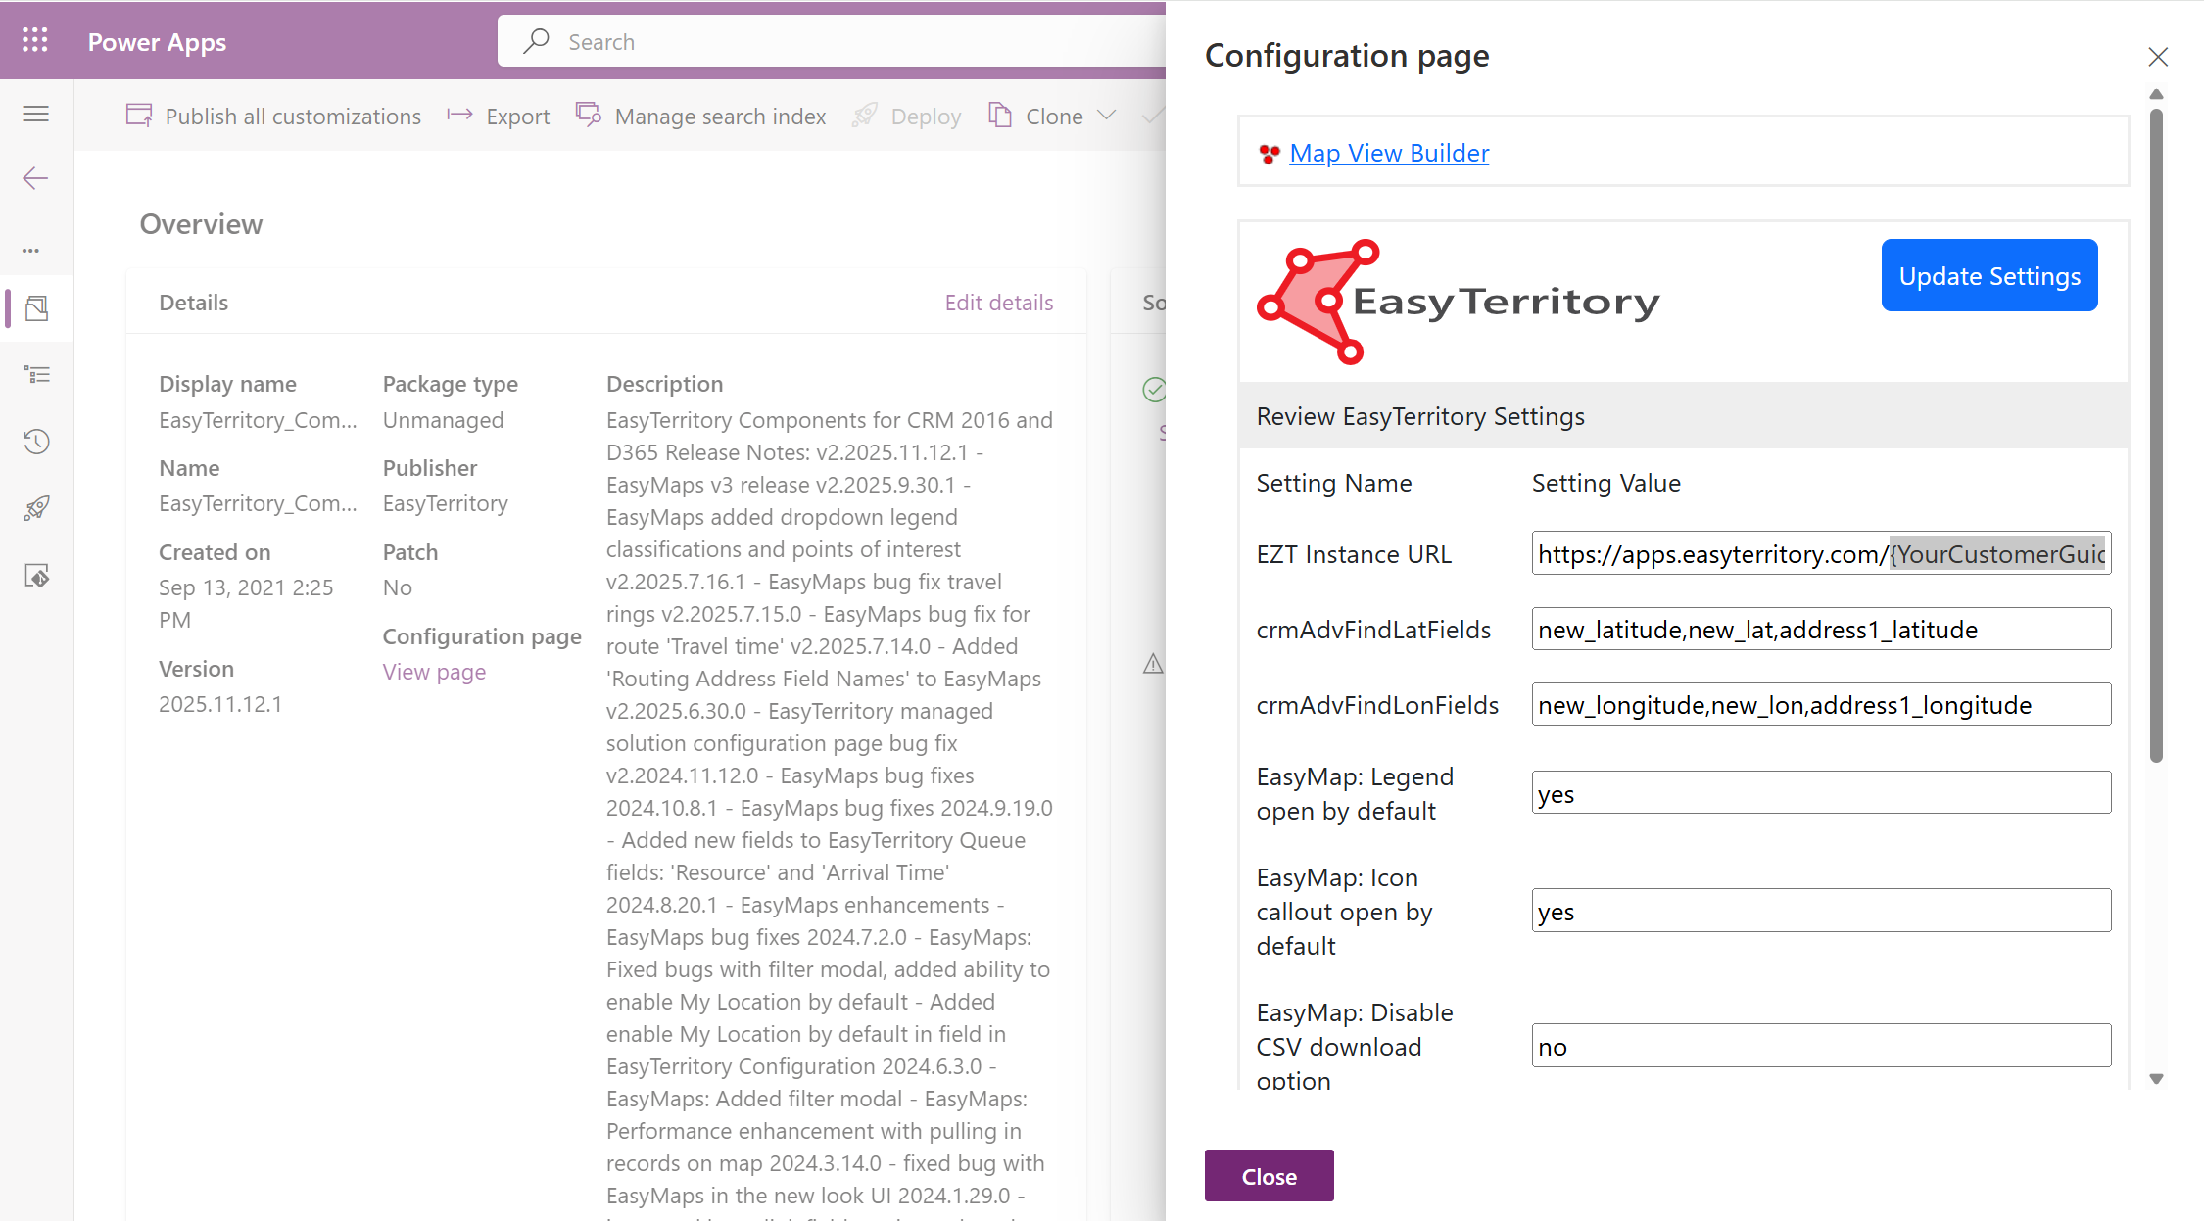Select the Clone label
2204x1221 pixels.
(x=1054, y=117)
